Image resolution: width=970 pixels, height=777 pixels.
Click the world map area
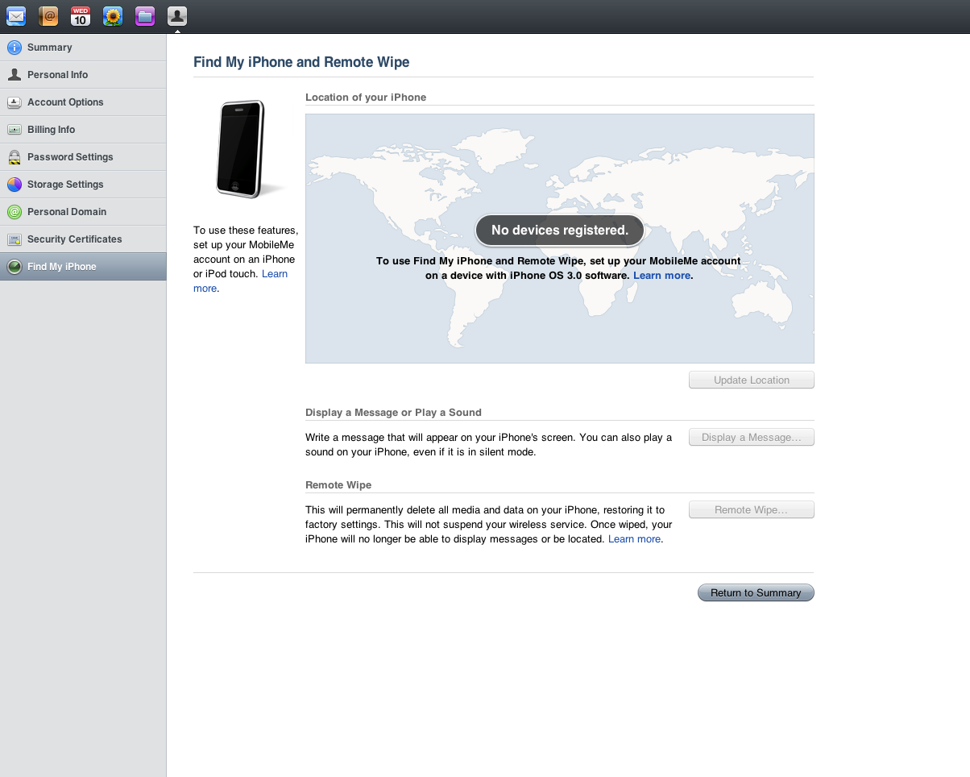point(560,239)
